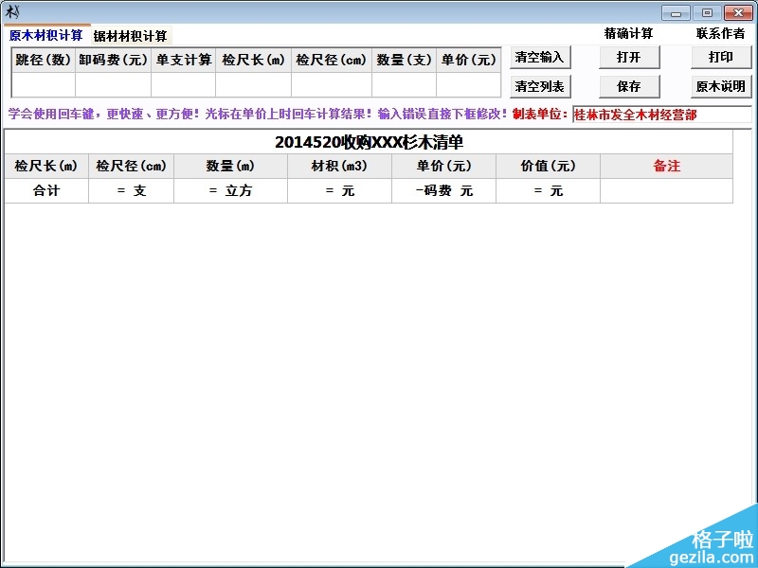Click the 跳径(数) input cell
758x568 pixels.
tap(44, 84)
